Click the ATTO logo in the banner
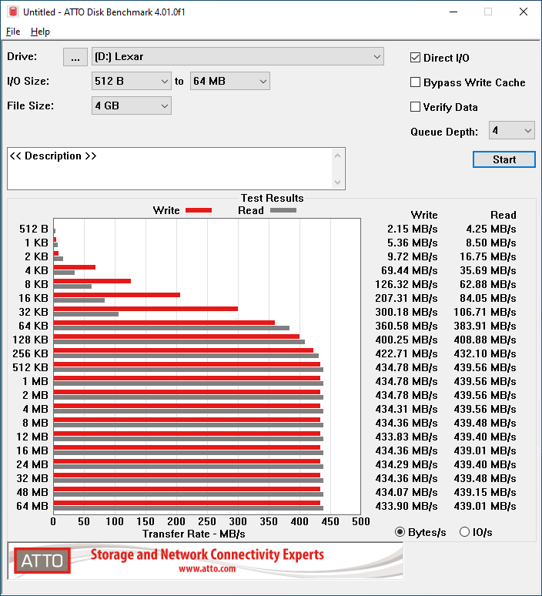Viewport: 542px width, 596px height. coord(42,561)
